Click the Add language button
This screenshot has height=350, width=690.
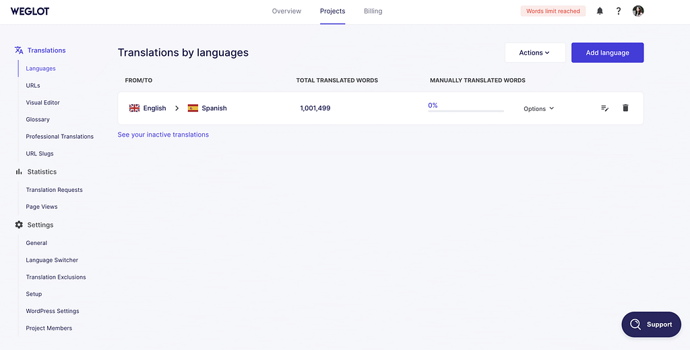coord(607,53)
